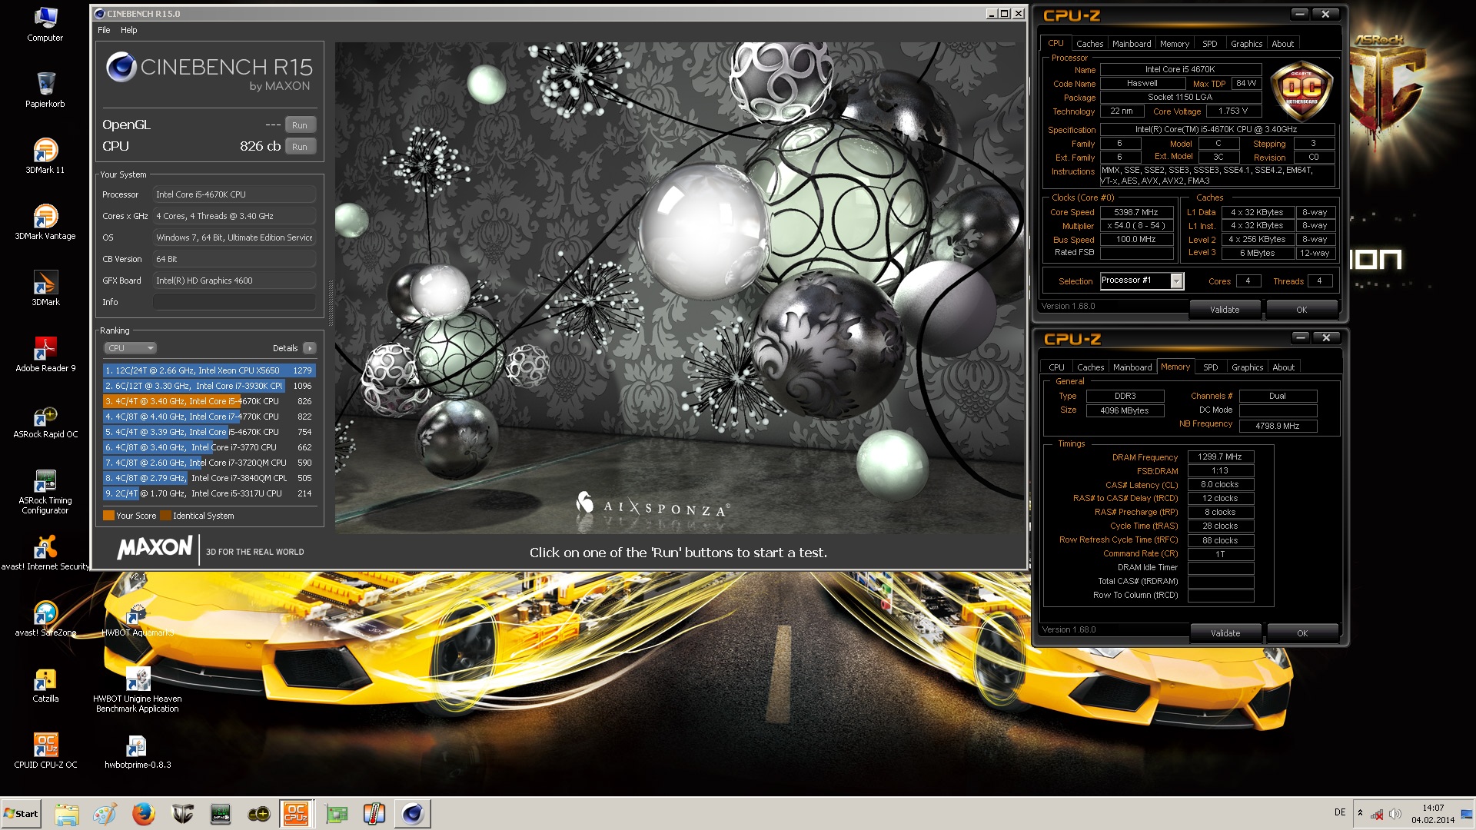This screenshot has height=830, width=1476.
Task: Open Caches tab in top CPU-Z
Action: [1089, 44]
